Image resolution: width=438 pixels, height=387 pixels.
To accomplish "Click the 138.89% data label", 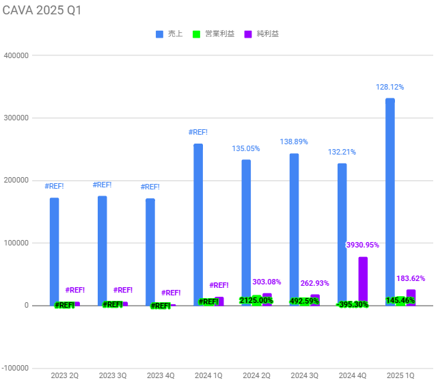I will 294,142.
